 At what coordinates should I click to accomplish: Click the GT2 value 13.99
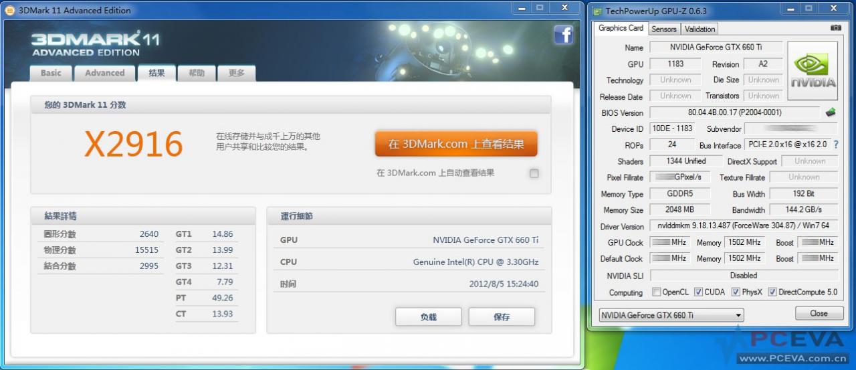222,250
